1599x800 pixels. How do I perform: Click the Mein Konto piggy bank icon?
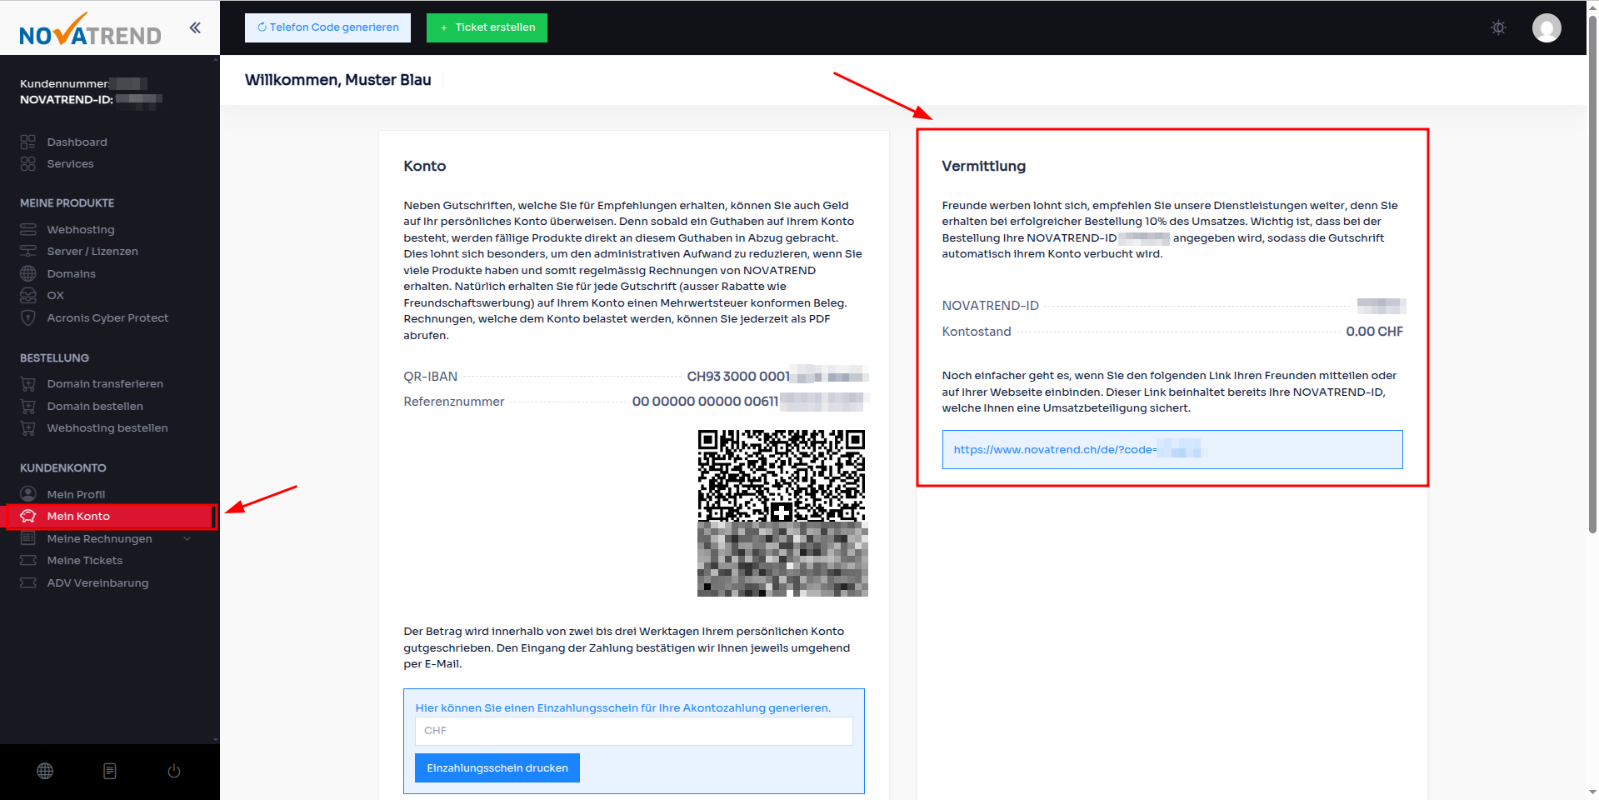[x=28, y=516]
